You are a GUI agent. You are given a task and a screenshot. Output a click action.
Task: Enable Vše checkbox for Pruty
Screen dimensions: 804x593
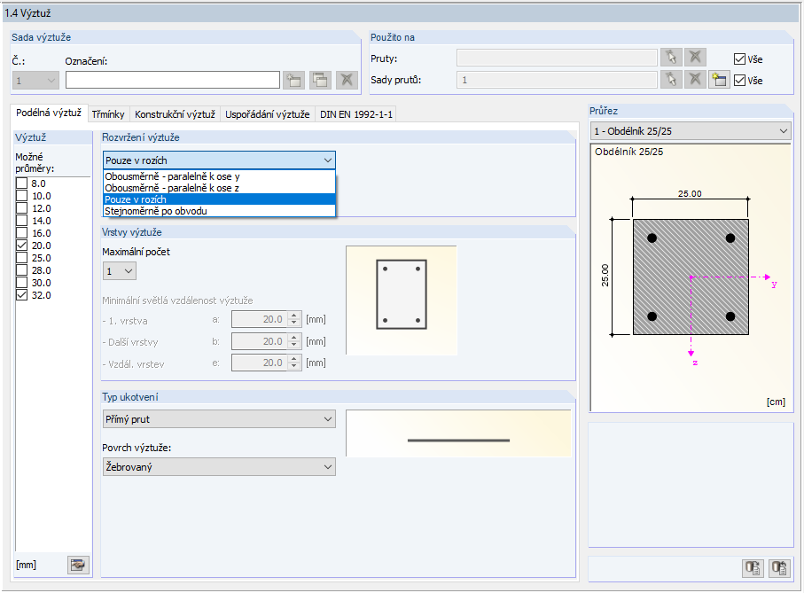click(739, 59)
